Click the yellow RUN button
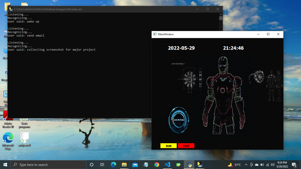Image resolution: width=301 pixels, height=169 pixels. [168, 146]
